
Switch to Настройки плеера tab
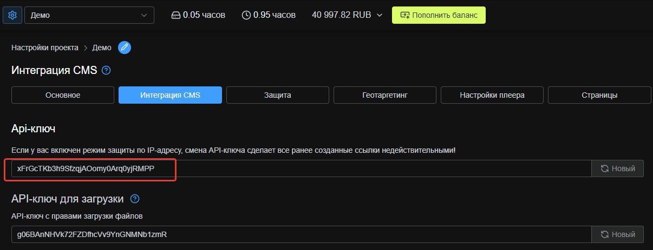492,95
